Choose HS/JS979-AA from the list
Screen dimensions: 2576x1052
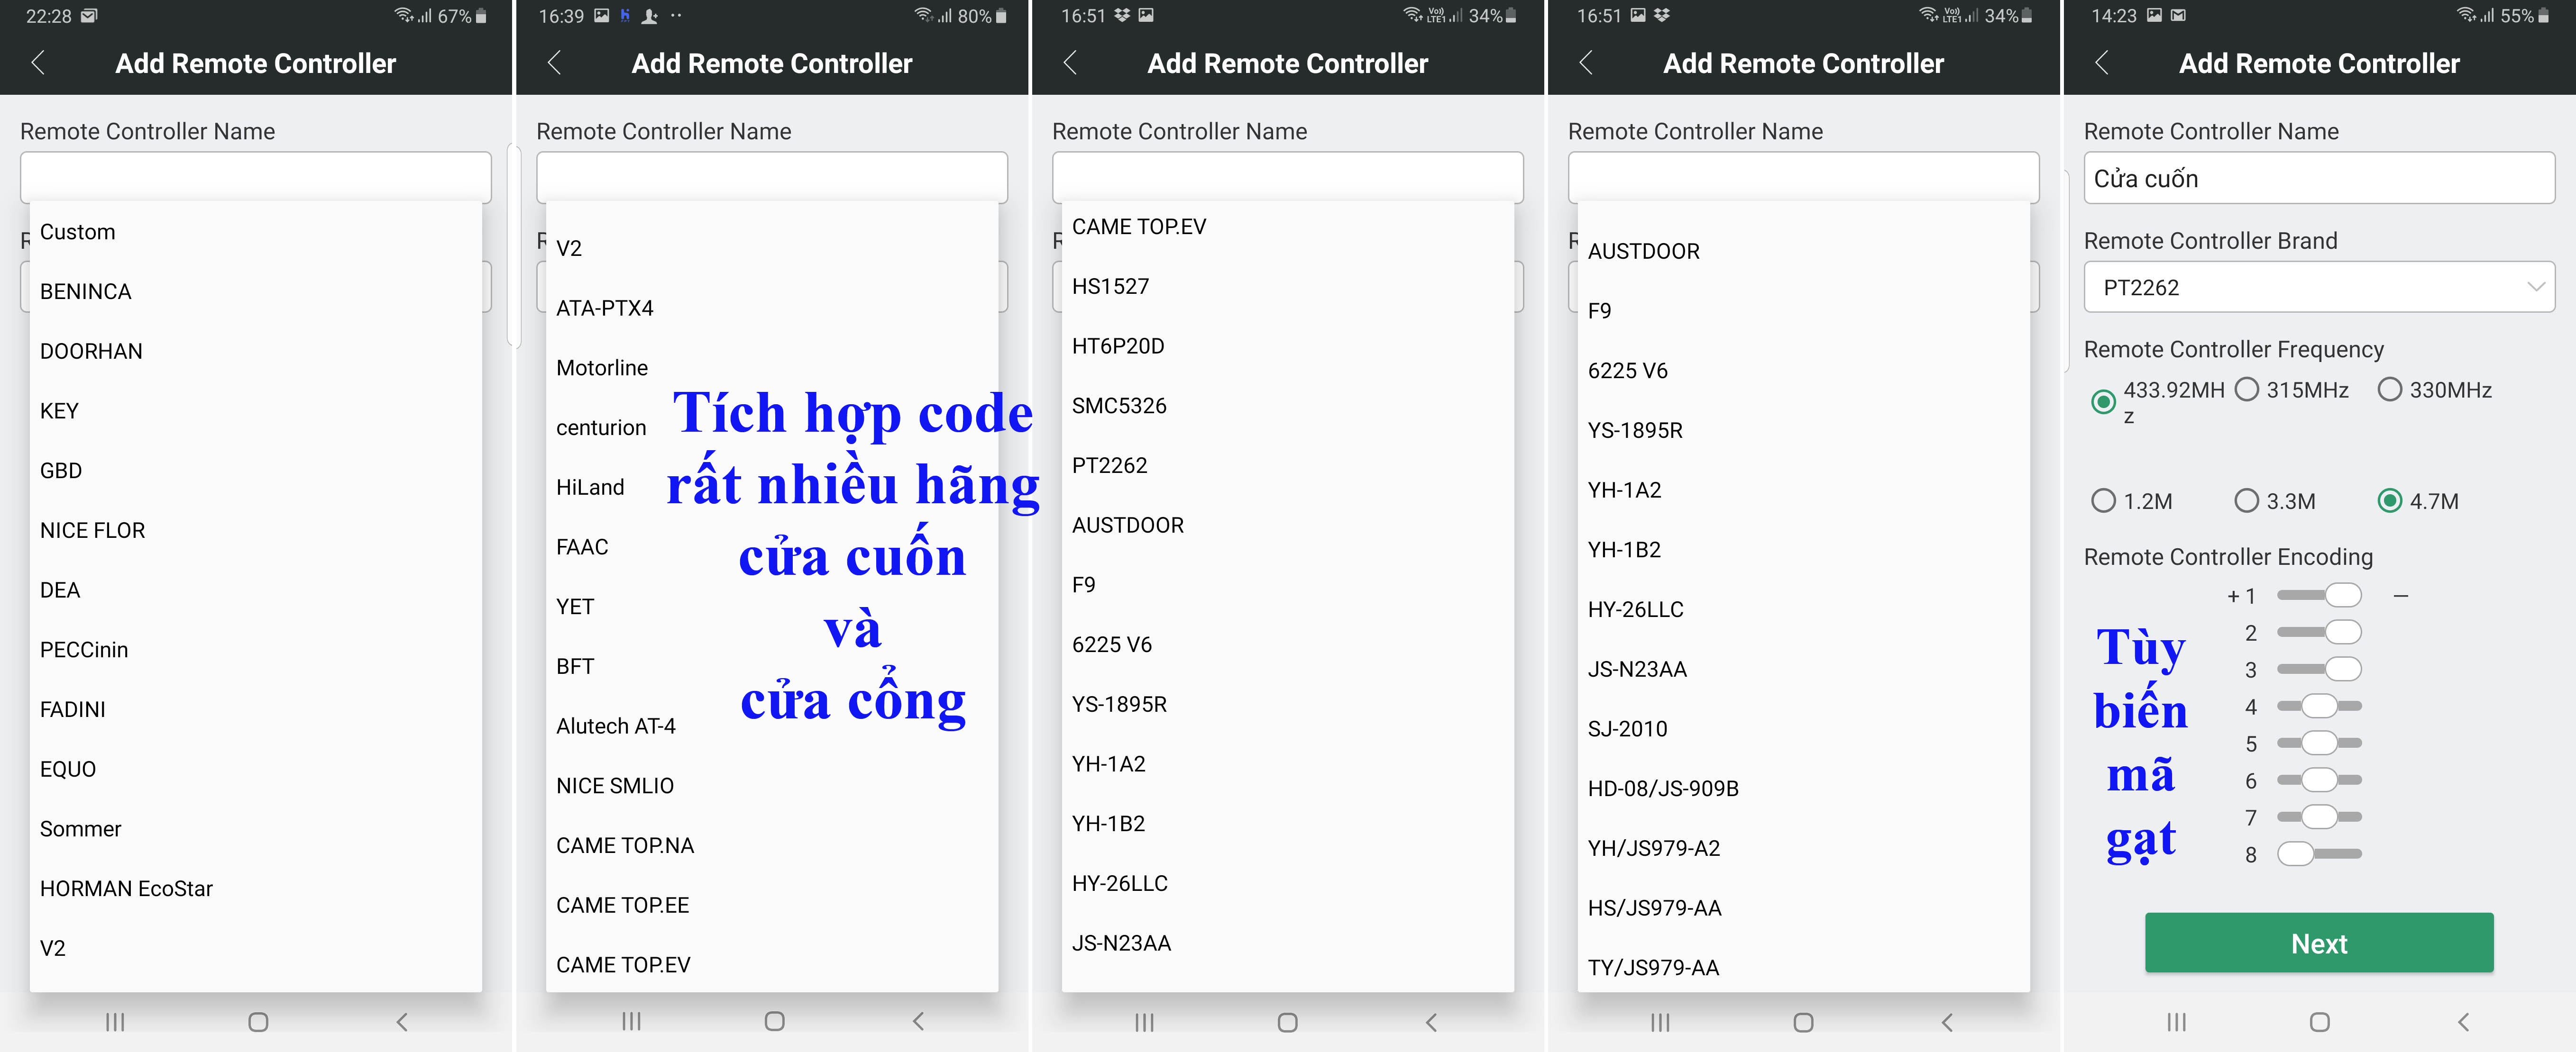pyautogui.click(x=1804, y=908)
